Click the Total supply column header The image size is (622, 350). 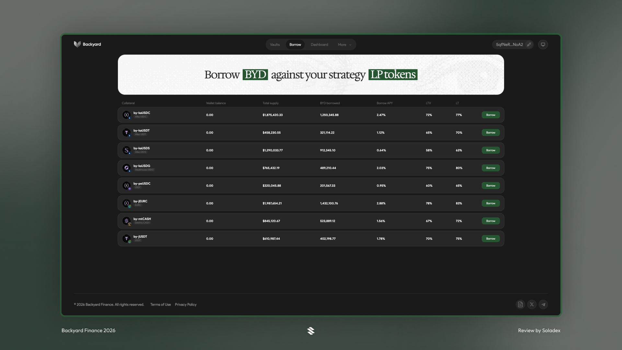click(271, 103)
